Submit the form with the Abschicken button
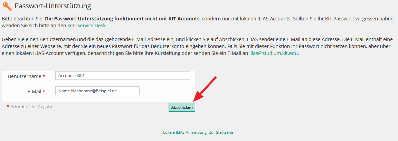The image size is (398, 141). click(x=182, y=107)
